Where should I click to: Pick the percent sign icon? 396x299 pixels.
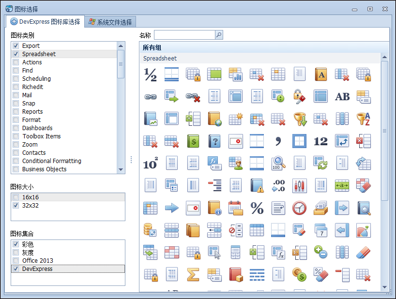(x=257, y=208)
